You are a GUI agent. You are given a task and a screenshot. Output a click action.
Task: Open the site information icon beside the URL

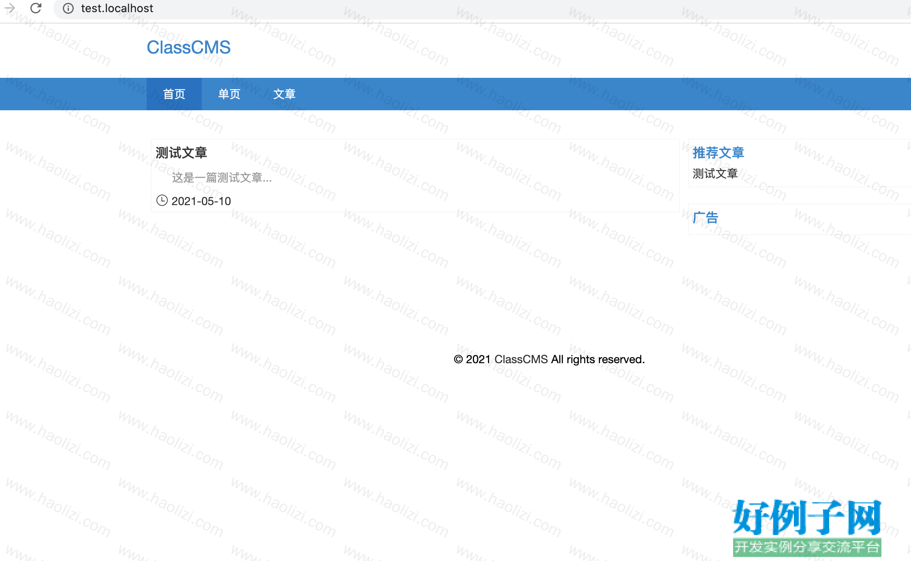[x=68, y=9]
